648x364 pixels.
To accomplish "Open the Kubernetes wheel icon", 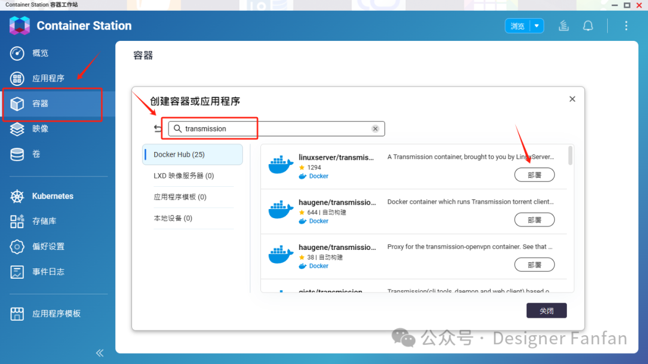I will [x=17, y=196].
